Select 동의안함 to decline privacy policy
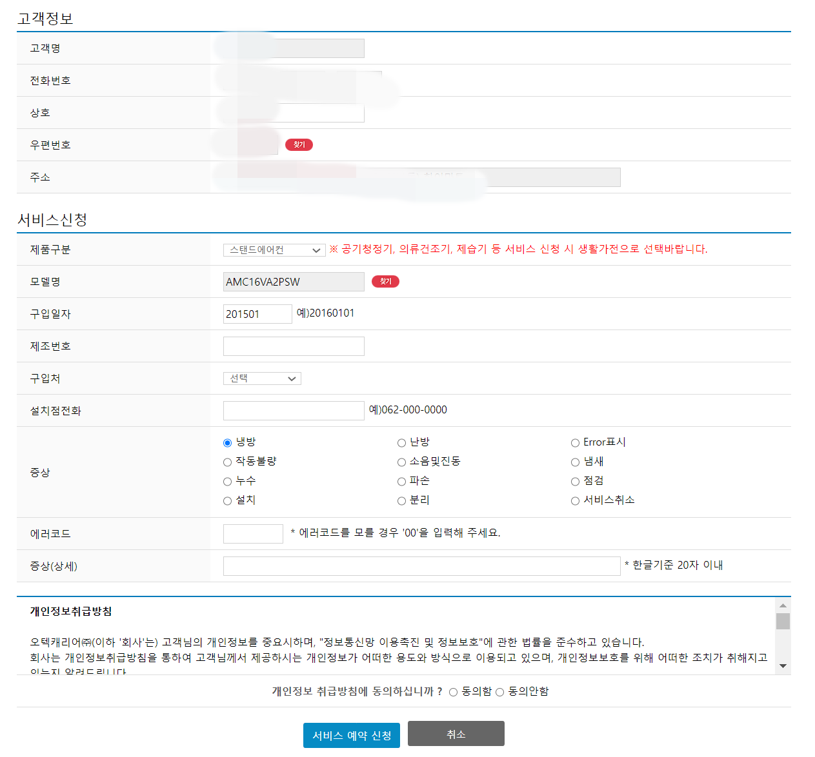This screenshot has height=757, width=815. tap(500, 692)
